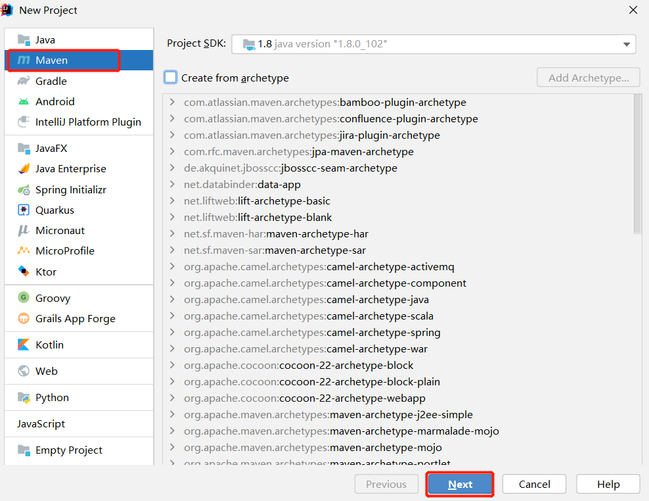Click the JavaFX folder icon
The height and width of the screenshot is (501, 649).
(24, 149)
